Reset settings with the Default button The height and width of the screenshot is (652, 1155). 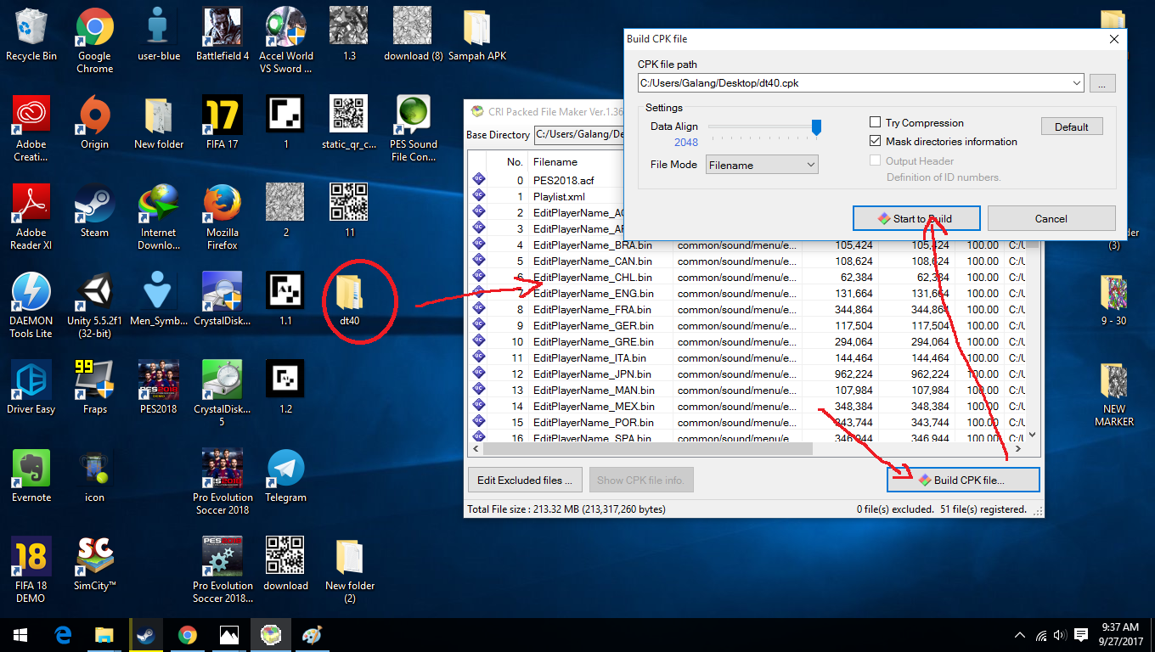pos(1072,126)
